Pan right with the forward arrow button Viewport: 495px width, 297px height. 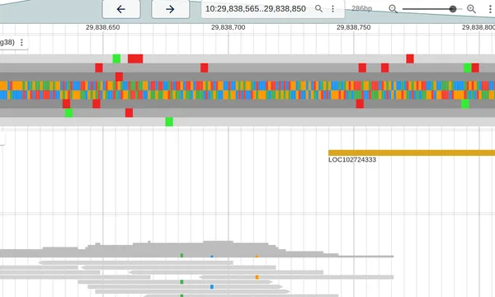(x=171, y=9)
